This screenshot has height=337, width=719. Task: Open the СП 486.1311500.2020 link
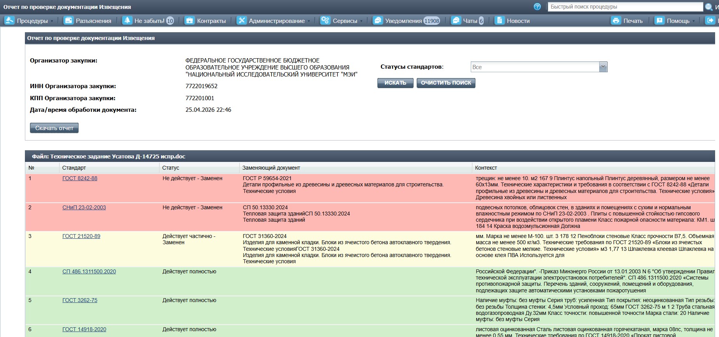click(89, 271)
